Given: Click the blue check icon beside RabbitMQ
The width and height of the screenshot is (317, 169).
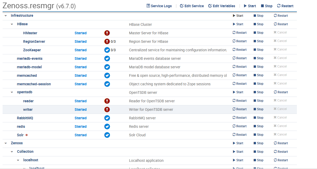Looking at the screenshot, I should click(107, 118).
